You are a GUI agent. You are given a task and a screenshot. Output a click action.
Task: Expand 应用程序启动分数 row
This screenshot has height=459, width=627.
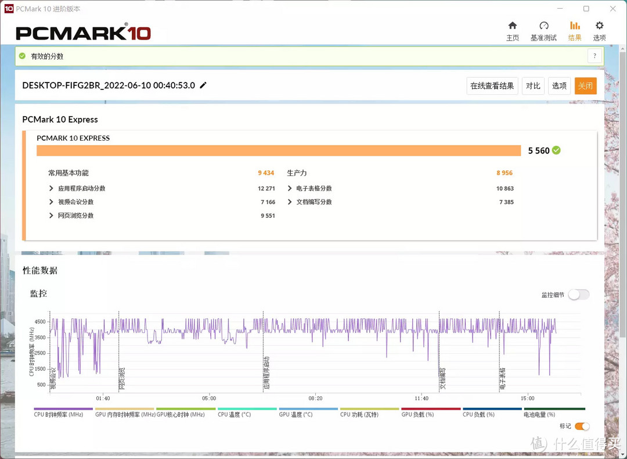point(51,188)
